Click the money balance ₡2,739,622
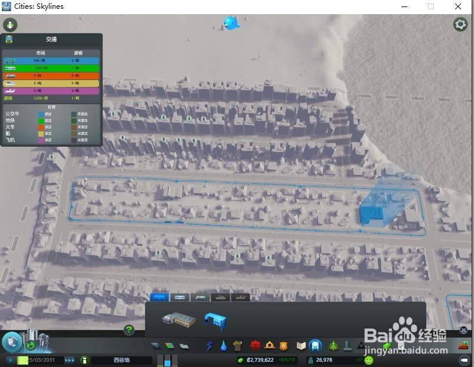Screen dimensions: 474x367 (x=260, y=360)
